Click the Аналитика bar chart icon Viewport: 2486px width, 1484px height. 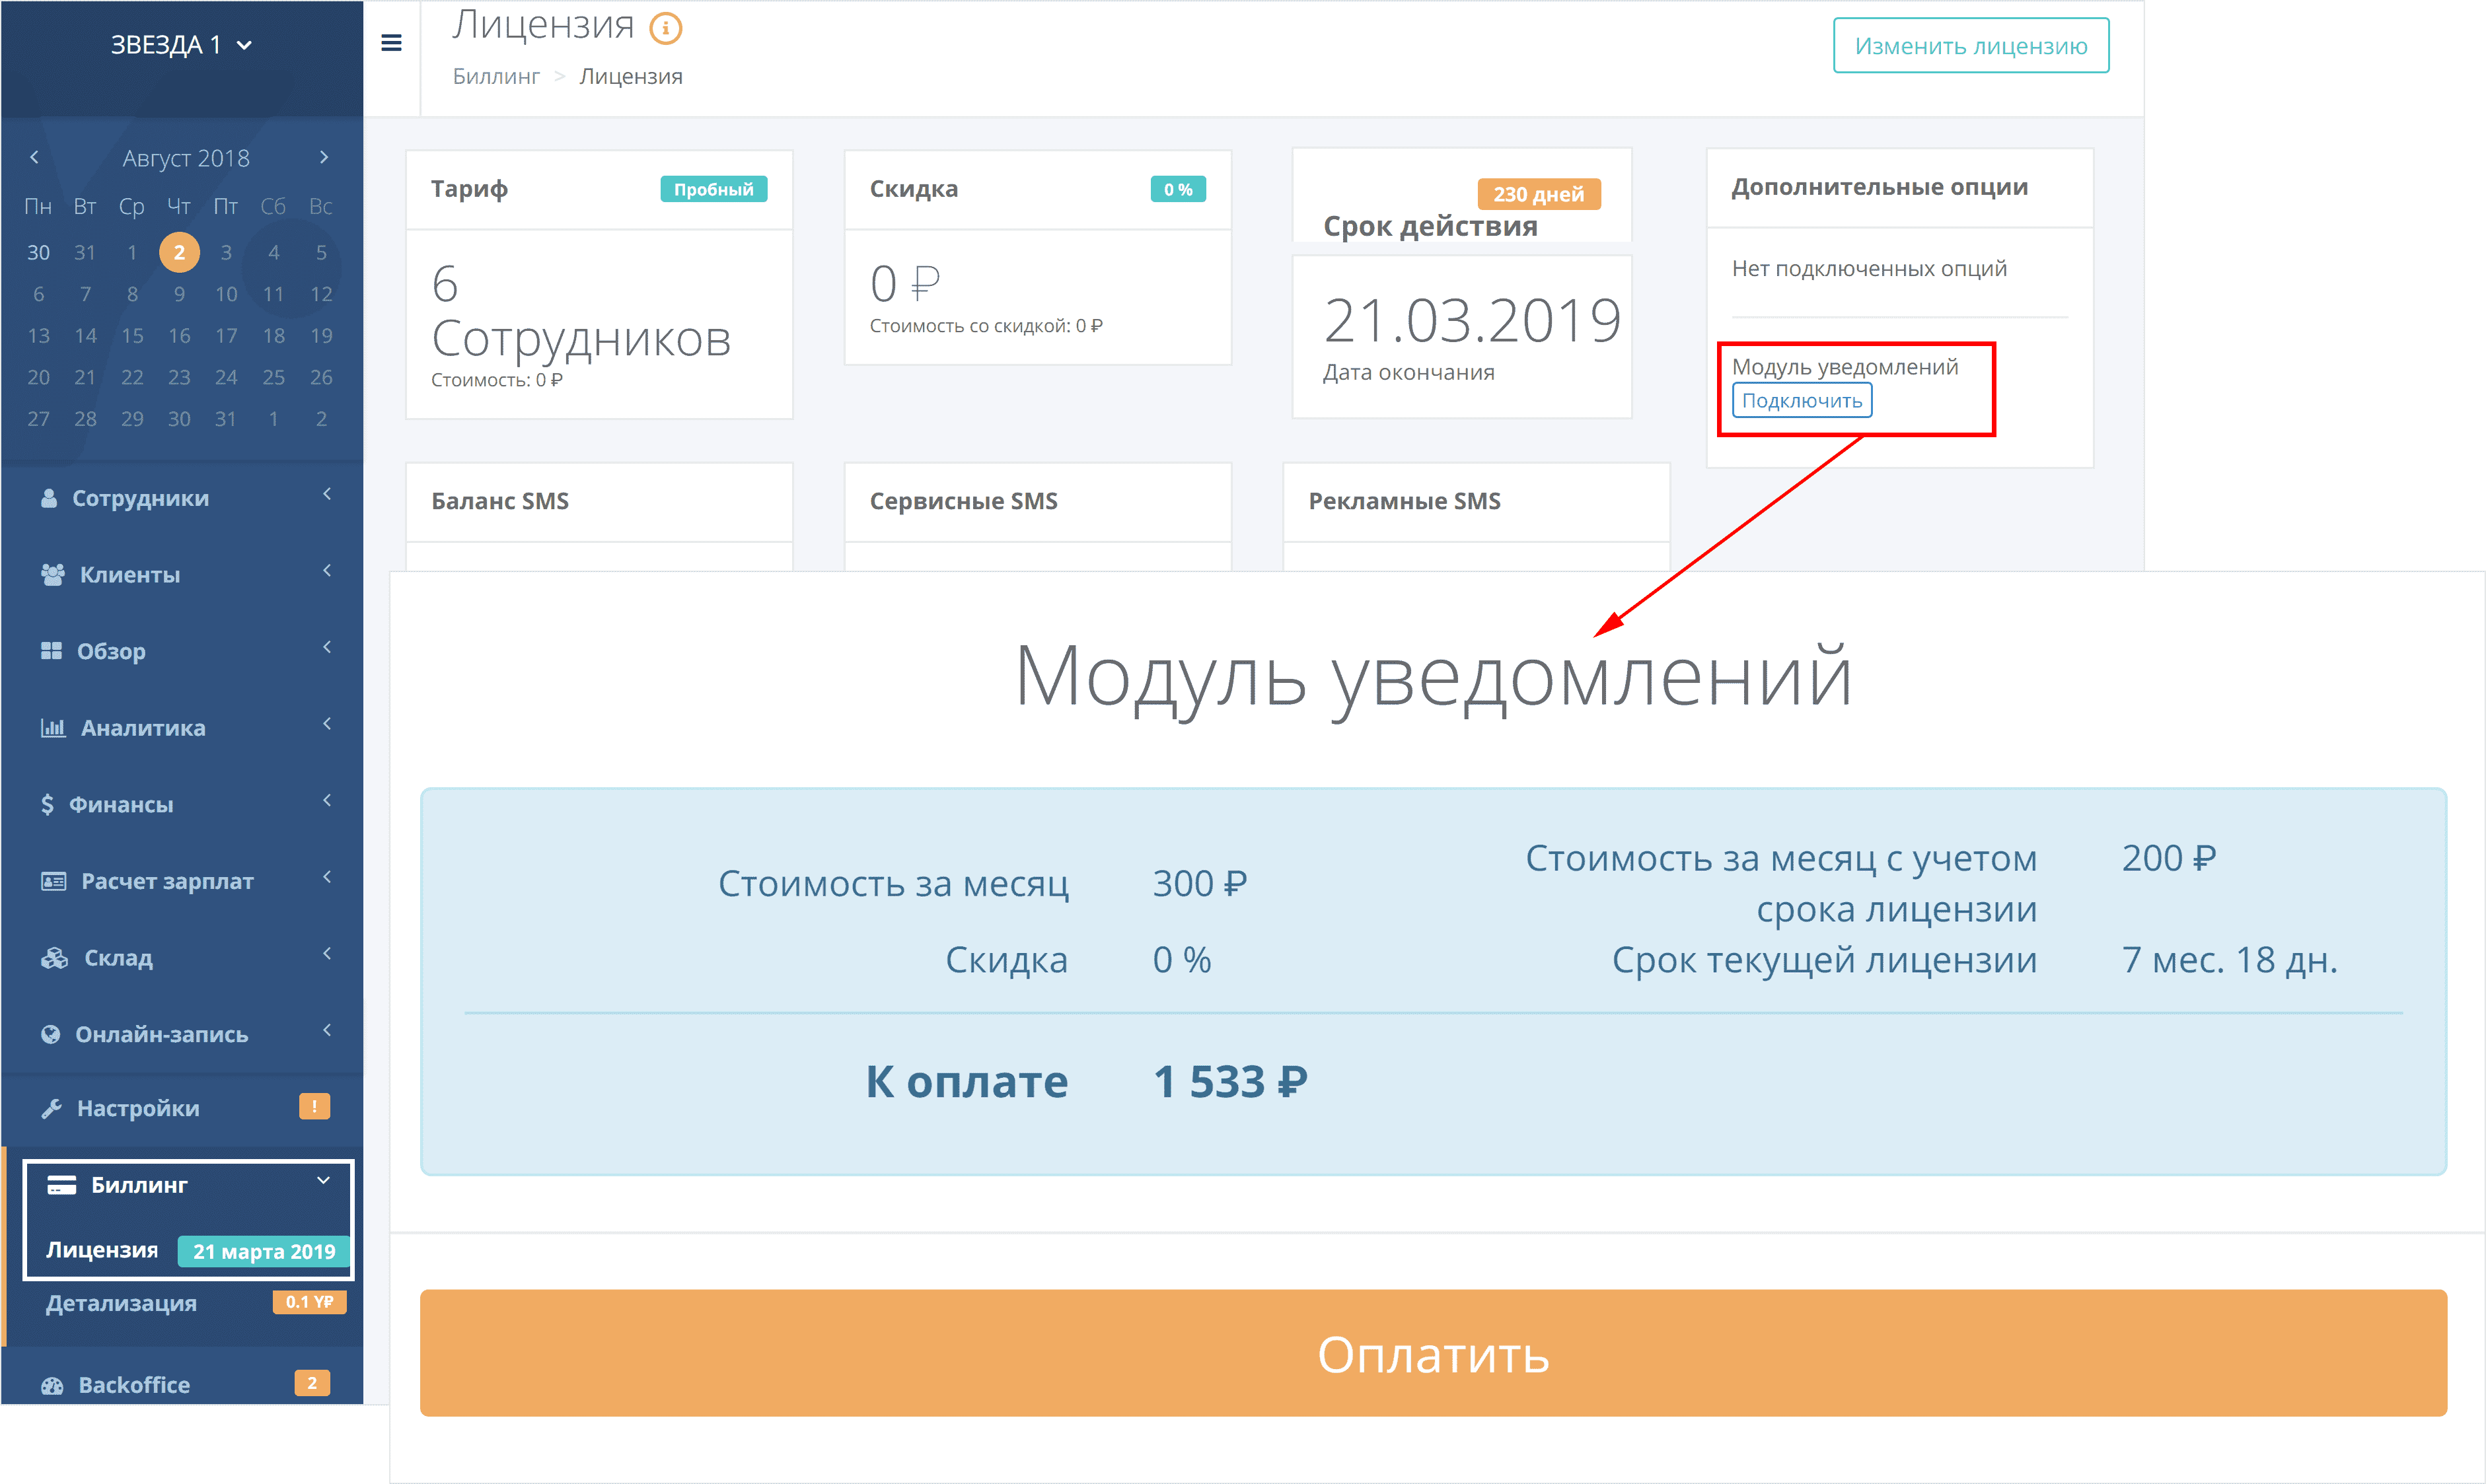[52, 728]
